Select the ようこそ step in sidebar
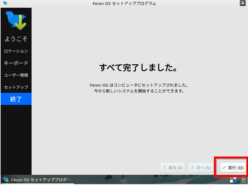 (16, 39)
